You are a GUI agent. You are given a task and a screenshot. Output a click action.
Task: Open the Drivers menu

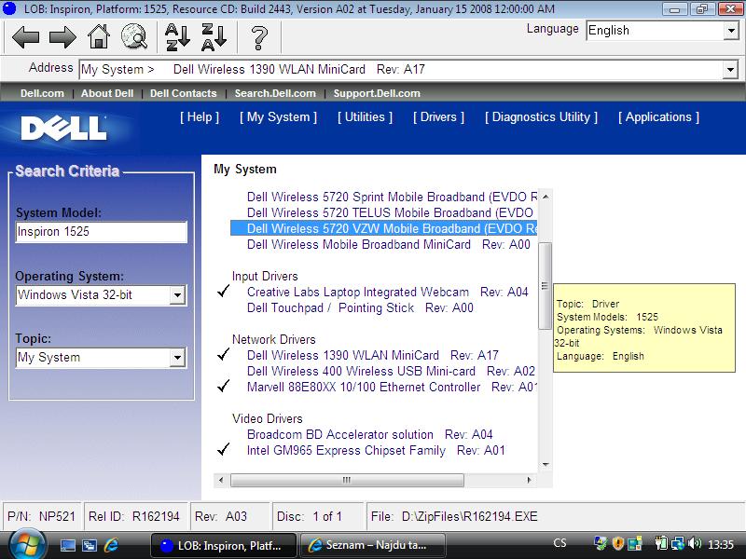click(438, 117)
